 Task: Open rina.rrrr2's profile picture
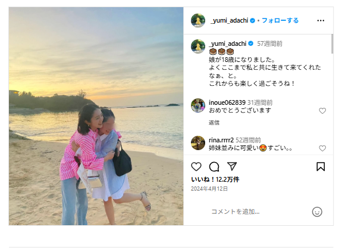coord(198,143)
